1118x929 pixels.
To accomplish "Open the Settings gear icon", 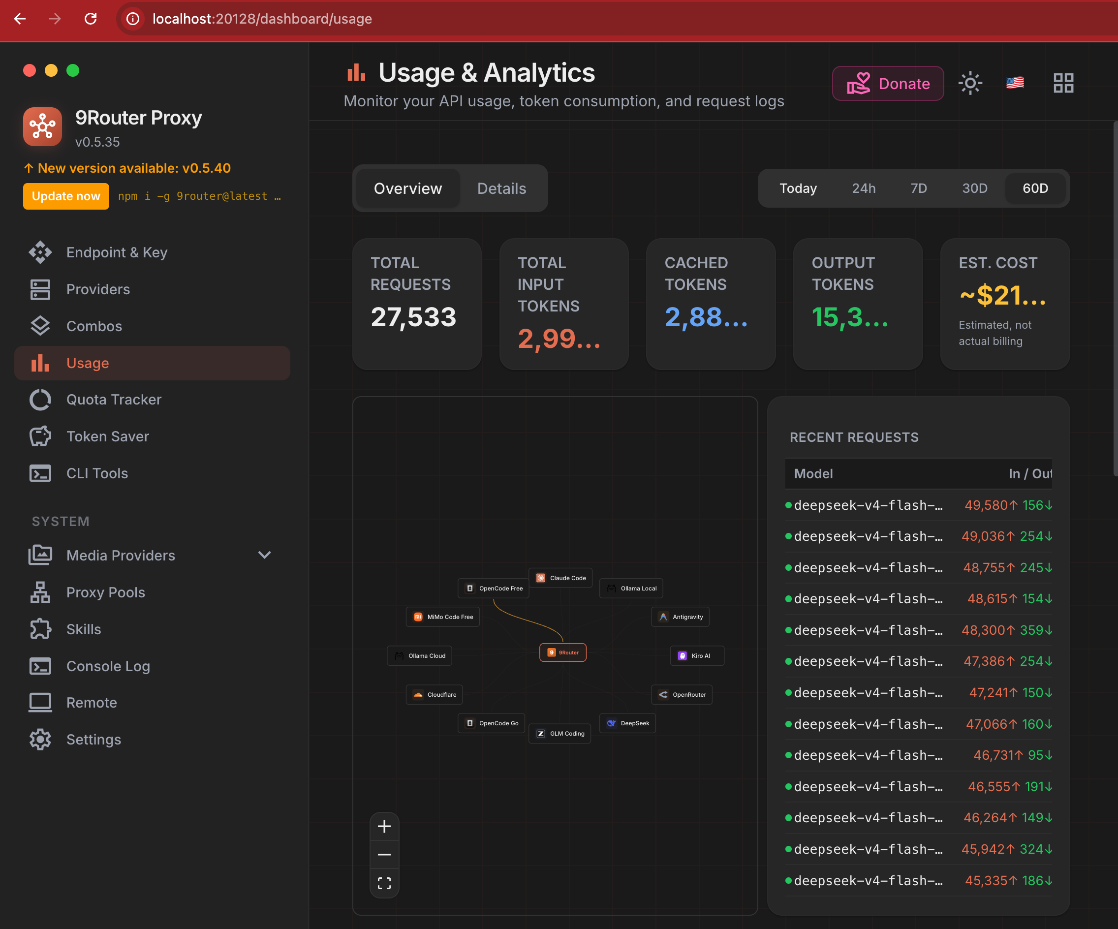I will tap(40, 740).
